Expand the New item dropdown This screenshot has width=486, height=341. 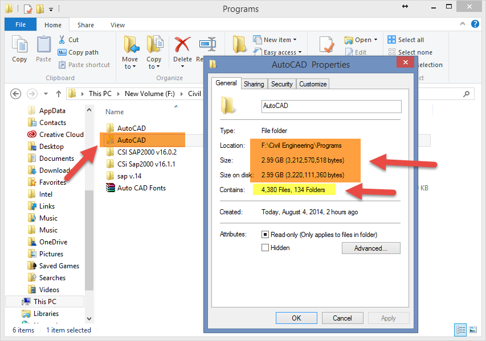tap(293, 39)
